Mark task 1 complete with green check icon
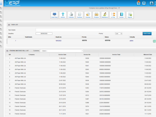Viewport: 156px width, 117px height. pyautogui.click(x=154, y=41)
